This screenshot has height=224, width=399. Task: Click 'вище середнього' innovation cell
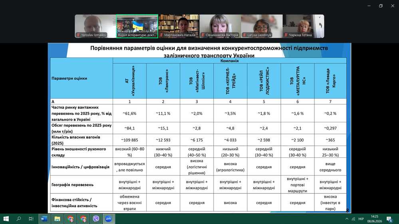coord(330,167)
